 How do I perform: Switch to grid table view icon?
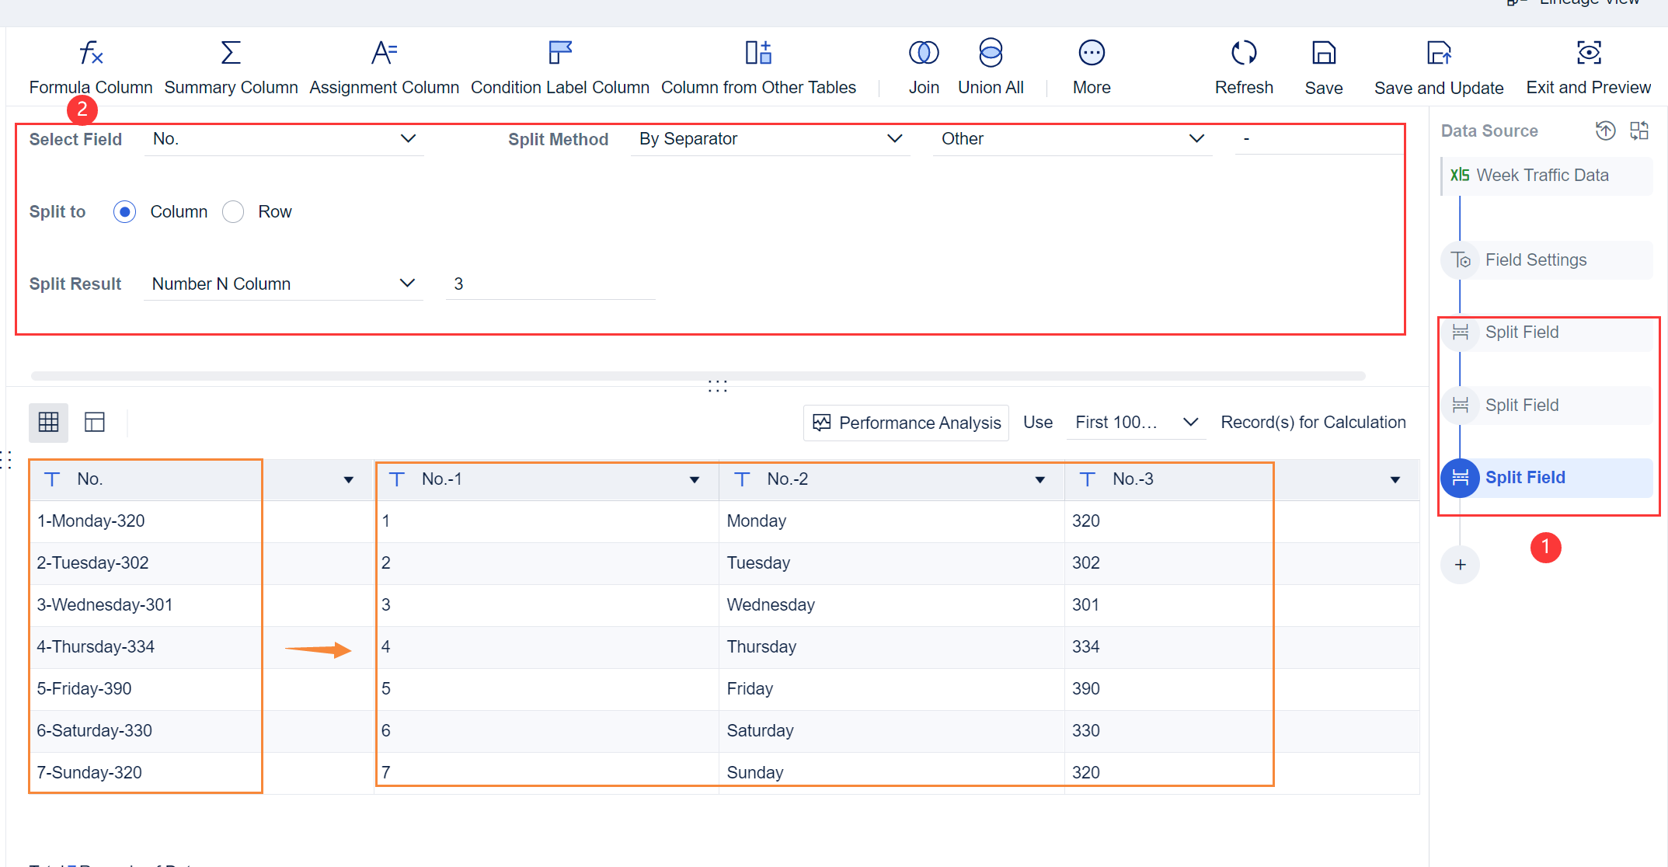click(48, 422)
